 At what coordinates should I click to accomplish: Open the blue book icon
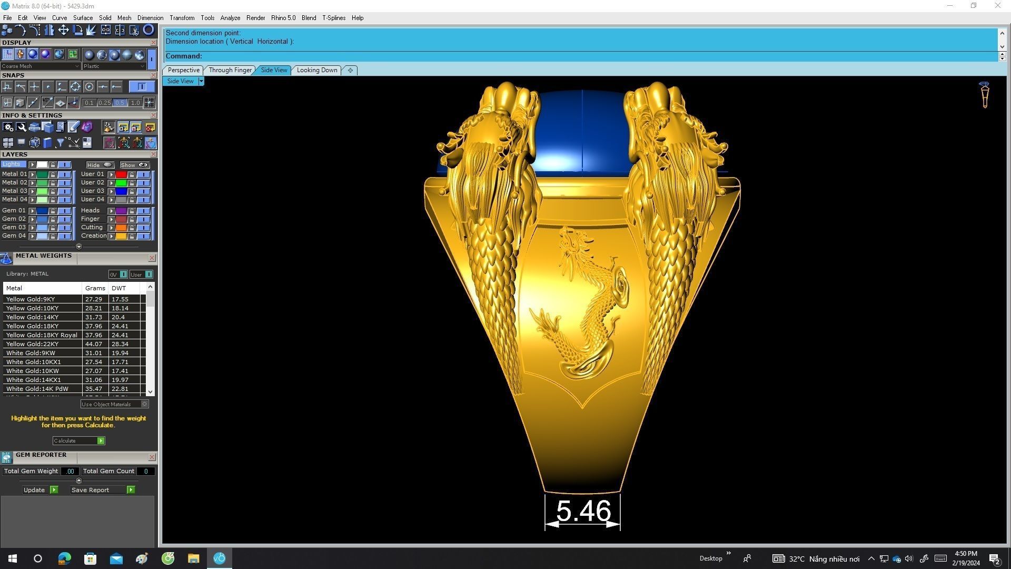coord(47,142)
